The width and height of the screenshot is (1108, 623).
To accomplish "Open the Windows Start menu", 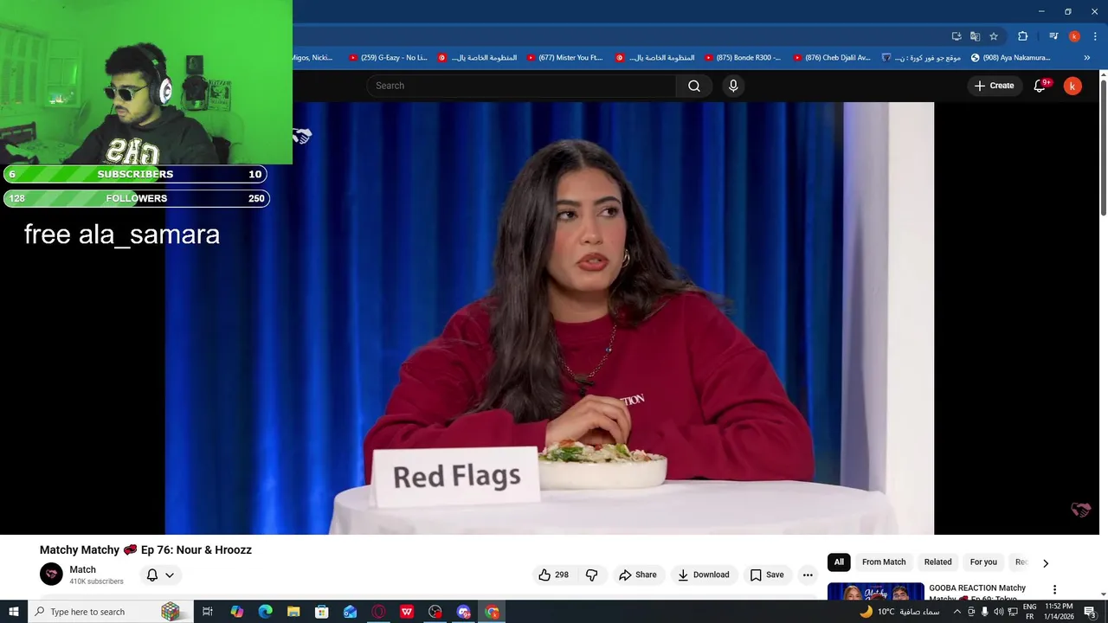I will tap(13, 612).
